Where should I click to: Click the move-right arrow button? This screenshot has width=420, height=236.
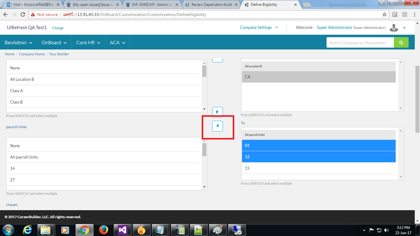[217, 112]
